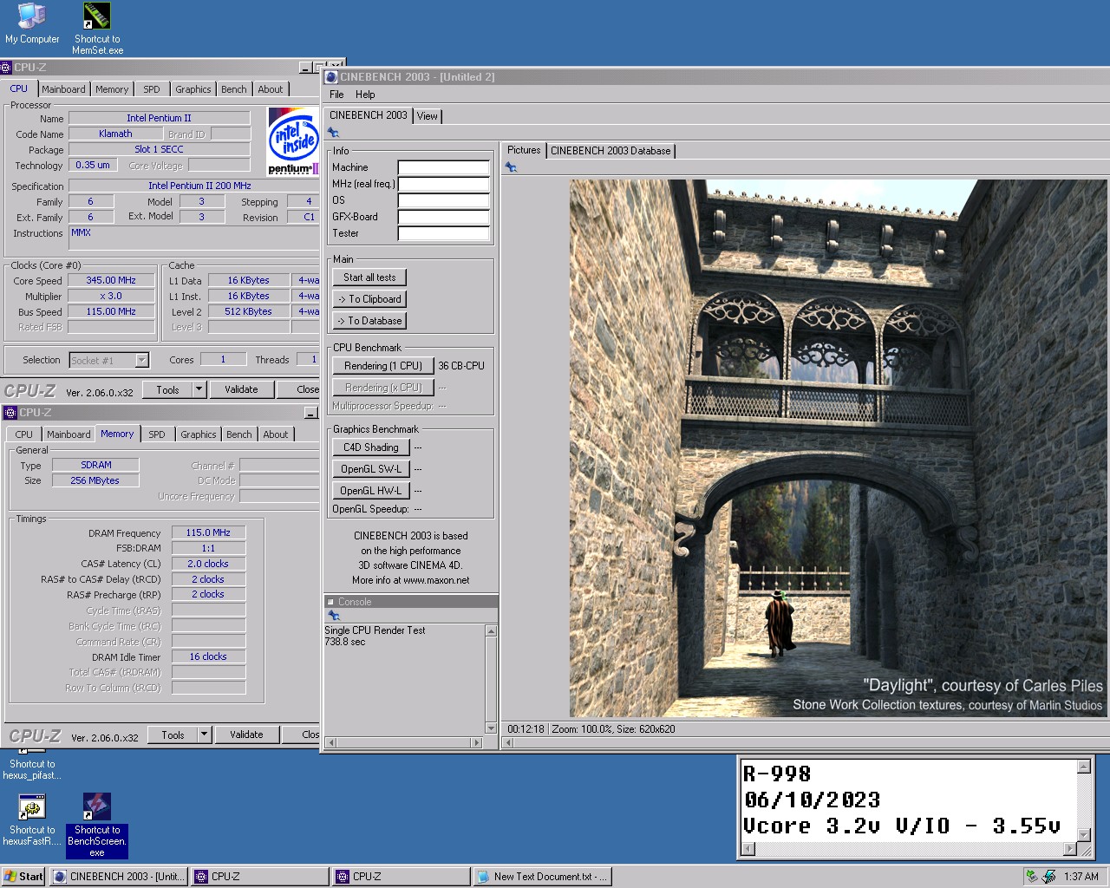Open the File menu in CINEBENCH

pyautogui.click(x=336, y=95)
